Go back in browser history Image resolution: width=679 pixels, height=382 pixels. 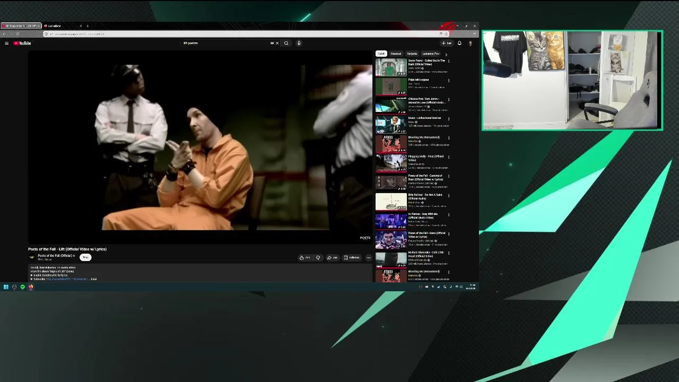(4, 34)
